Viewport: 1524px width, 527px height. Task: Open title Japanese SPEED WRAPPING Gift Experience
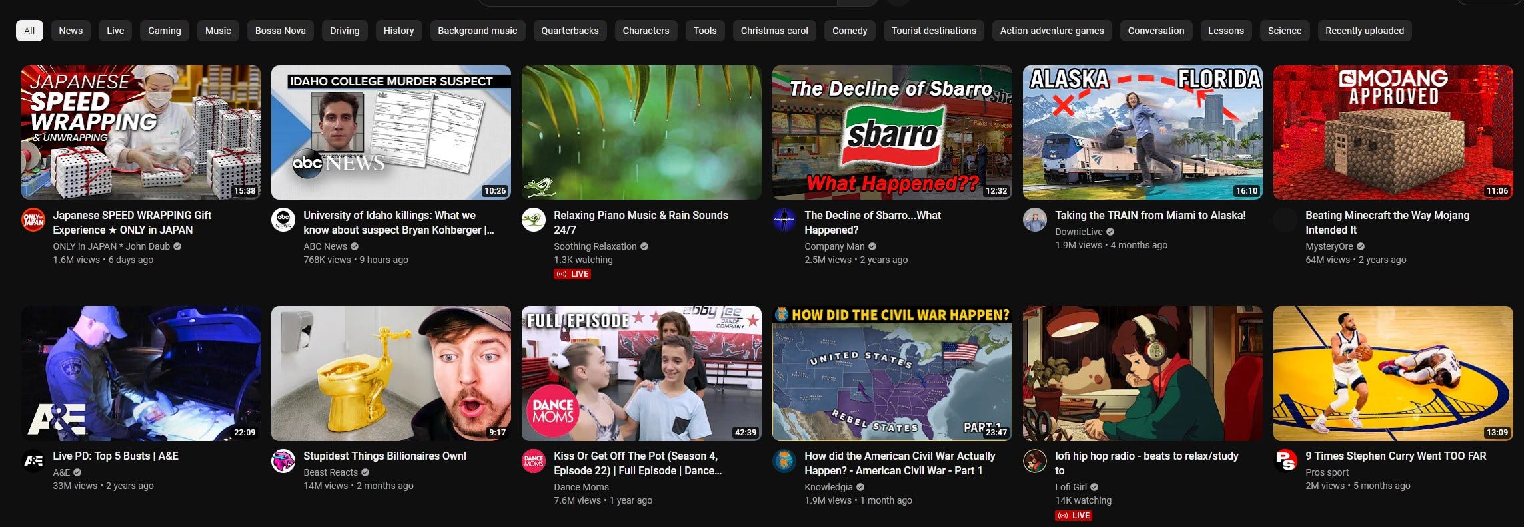(132, 222)
